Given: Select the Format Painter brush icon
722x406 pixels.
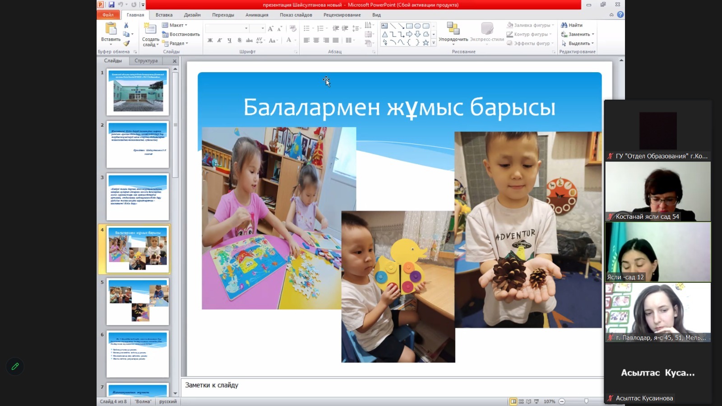Looking at the screenshot, I should click(x=126, y=43).
